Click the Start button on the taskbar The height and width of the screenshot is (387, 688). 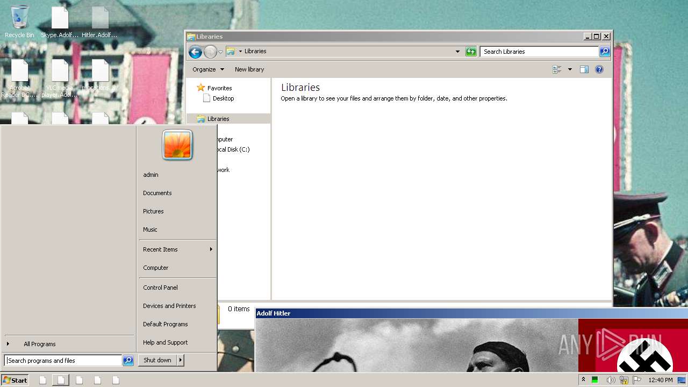[15, 380]
